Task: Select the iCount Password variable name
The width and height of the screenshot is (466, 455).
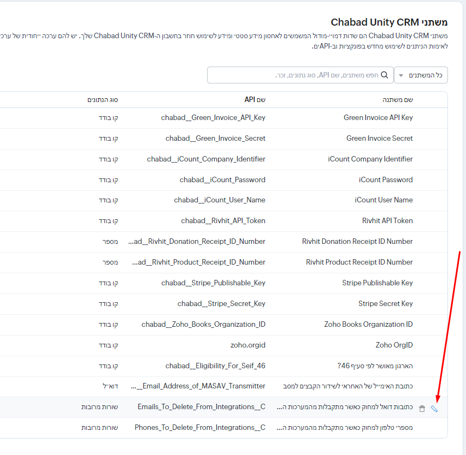Action: [386, 180]
